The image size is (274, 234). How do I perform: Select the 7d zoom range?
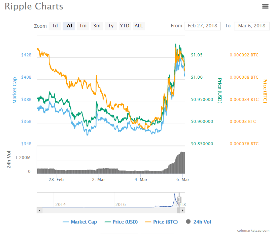(69, 26)
